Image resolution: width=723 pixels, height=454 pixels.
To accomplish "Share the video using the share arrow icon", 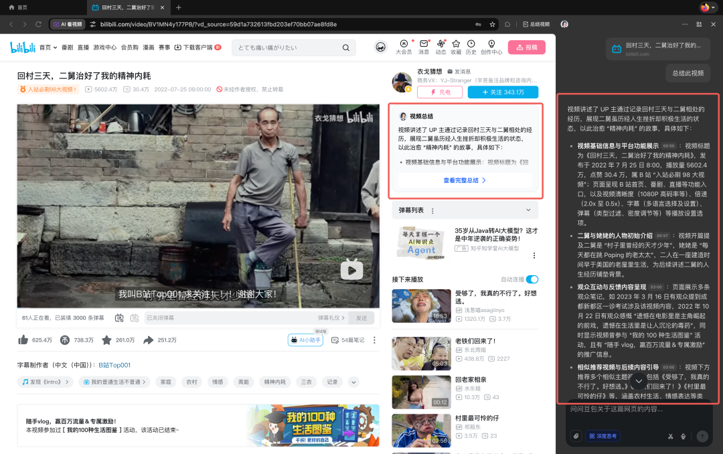I will pos(149,339).
